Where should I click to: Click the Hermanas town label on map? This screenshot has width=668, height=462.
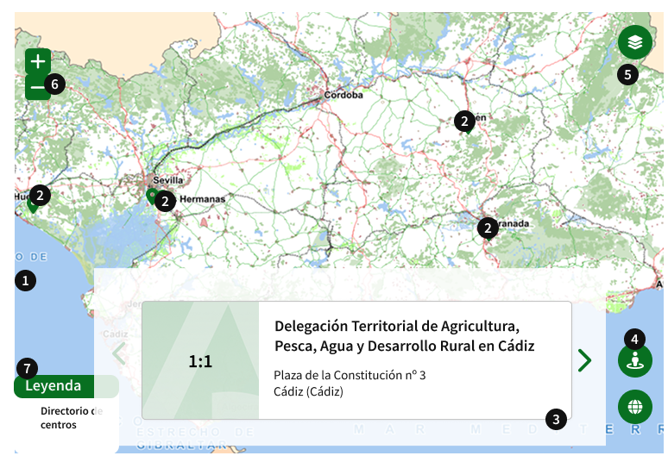[202, 198]
